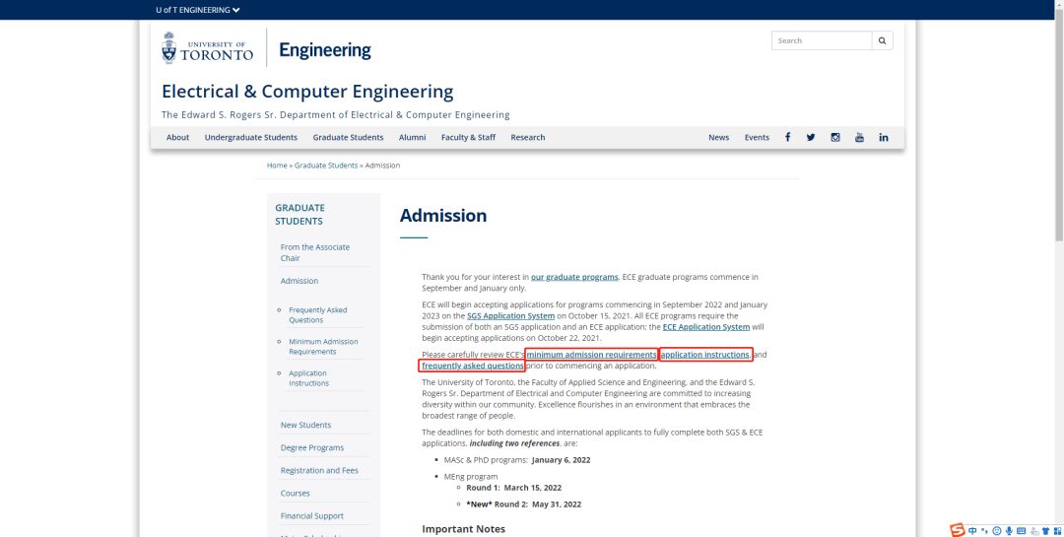Expand the U of T ENGINEERING dropdown
The image size is (1064, 537).
[197, 10]
